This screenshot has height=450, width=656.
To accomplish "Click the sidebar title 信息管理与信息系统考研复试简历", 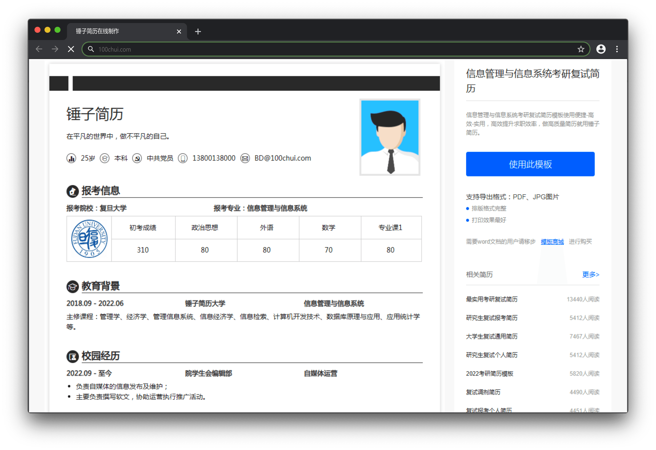I will tap(533, 81).
